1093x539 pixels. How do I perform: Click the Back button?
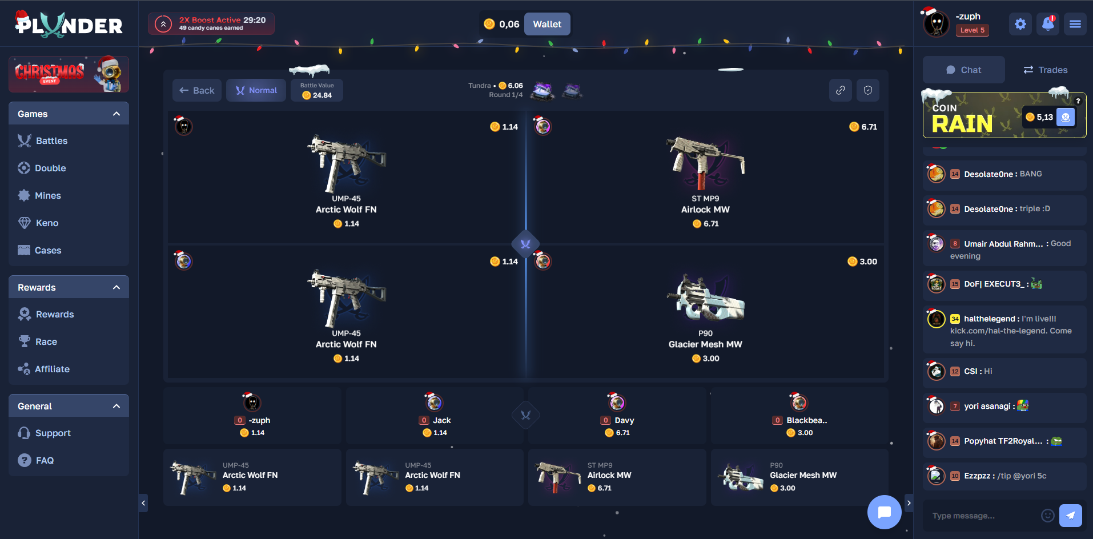196,90
